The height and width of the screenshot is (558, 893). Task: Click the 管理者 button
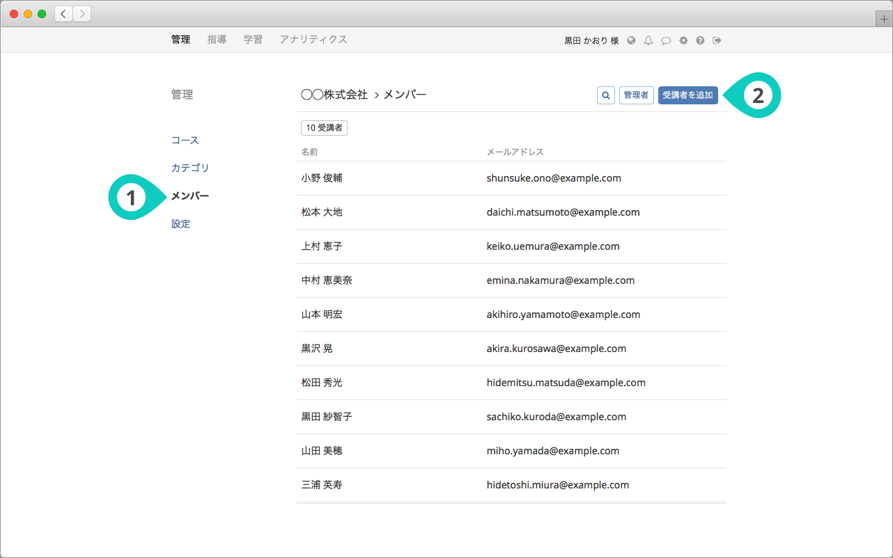[x=636, y=95]
